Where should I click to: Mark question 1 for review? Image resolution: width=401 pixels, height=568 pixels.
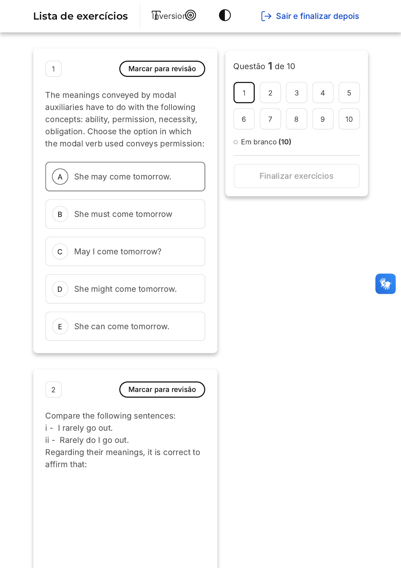(x=162, y=69)
